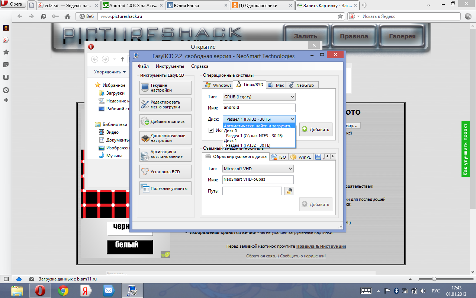
Task: Choose Автоматически найти и загрузить option
Action: click(259, 126)
